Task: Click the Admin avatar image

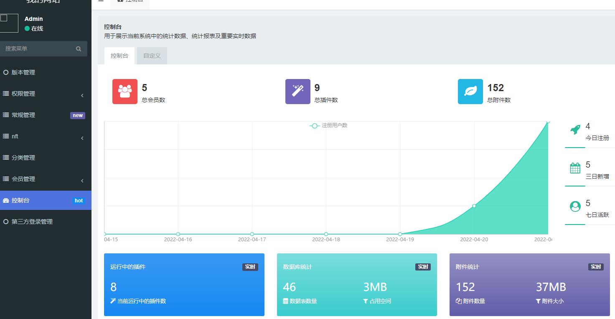Action: tap(9, 23)
